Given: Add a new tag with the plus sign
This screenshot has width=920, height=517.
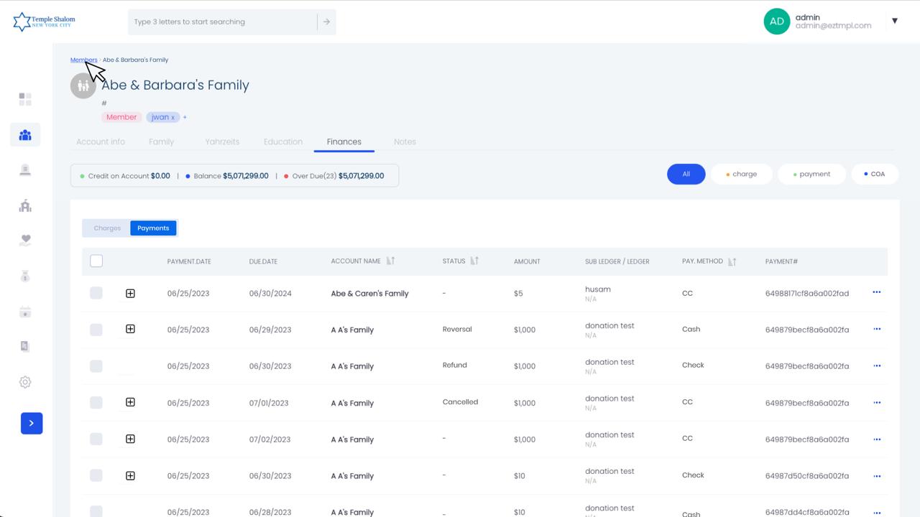Looking at the screenshot, I should [x=185, y=117].
